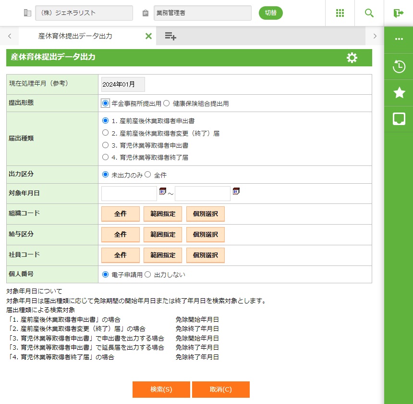Select 3. 育児休業等取得者申出書 radio option

click(106, 145)
